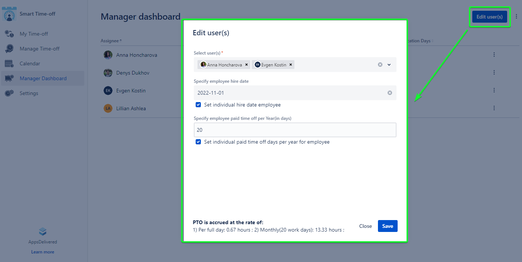Click the paid time off days input
This screenshot has width=522, height=262.
pyautogui.click(x=295, y=130)
